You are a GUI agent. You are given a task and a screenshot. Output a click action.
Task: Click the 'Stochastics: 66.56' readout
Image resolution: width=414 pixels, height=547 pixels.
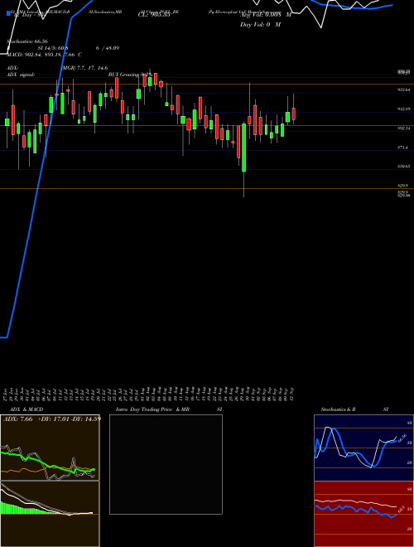27,41
